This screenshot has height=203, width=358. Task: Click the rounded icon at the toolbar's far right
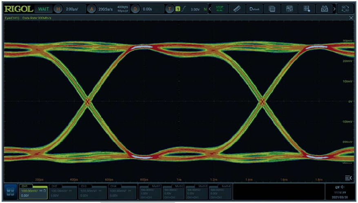point(346,9)
